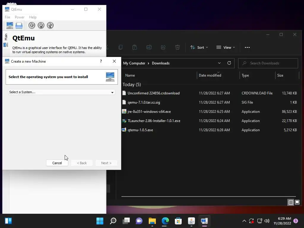Switch Explorer to large thumbnails view icon
Screen dimensions: 304x228
297,202
